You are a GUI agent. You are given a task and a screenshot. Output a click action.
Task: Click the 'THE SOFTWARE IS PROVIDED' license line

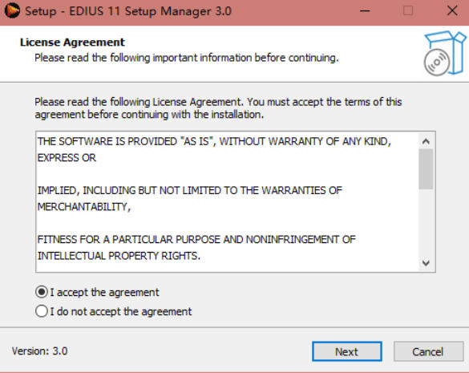tap(214, 141)
